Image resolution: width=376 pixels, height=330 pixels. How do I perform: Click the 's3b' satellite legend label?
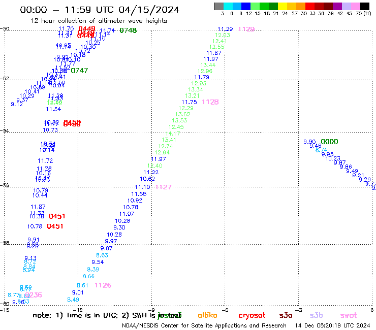[316, 315]
